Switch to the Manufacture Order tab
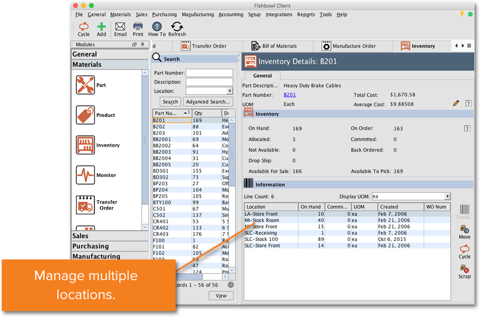 (352, 46)
